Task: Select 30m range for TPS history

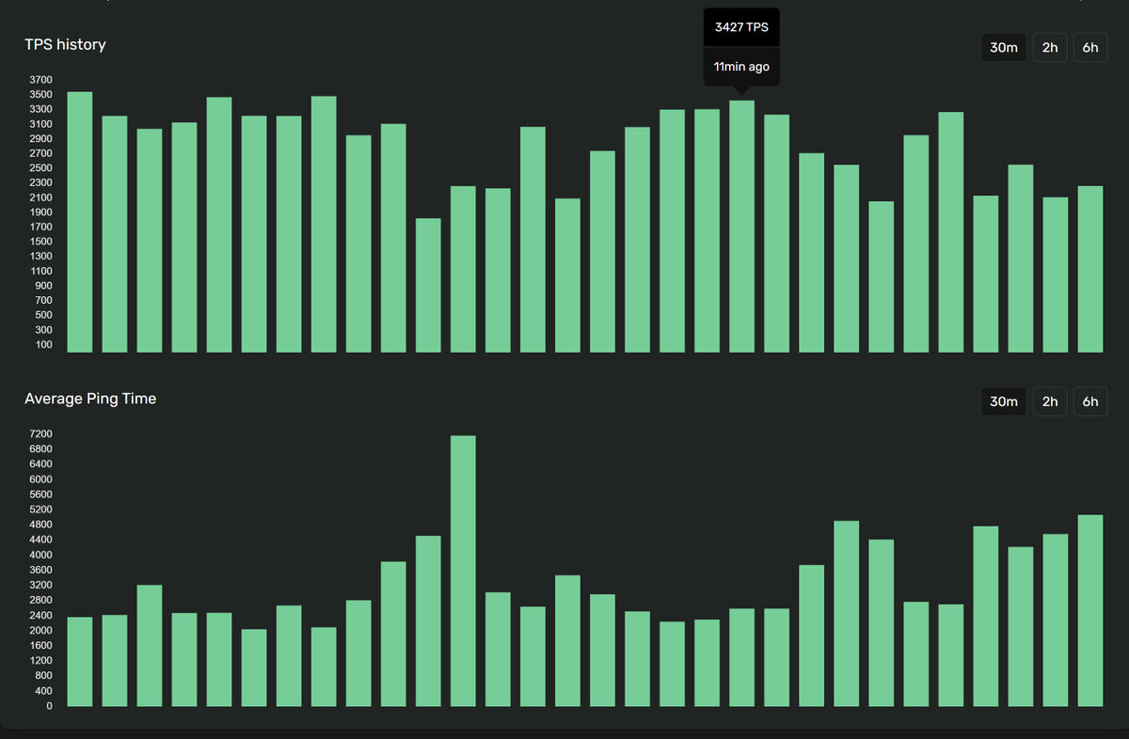Action: pyautogui.click(x=1004, y=48)
